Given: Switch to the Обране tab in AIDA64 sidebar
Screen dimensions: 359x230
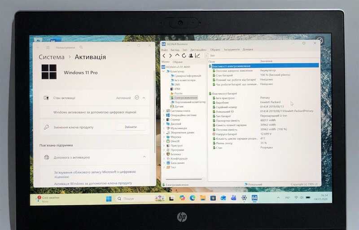Looking at the screenshot, I should coord(178,62).
